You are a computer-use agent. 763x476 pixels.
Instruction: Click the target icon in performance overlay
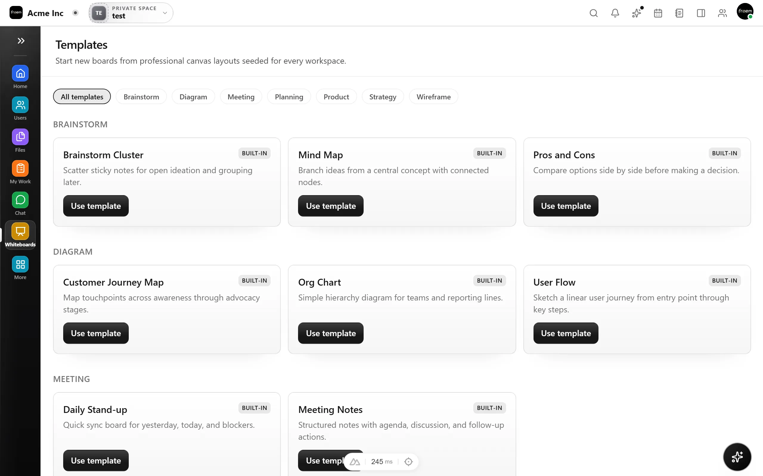[408, 461]
